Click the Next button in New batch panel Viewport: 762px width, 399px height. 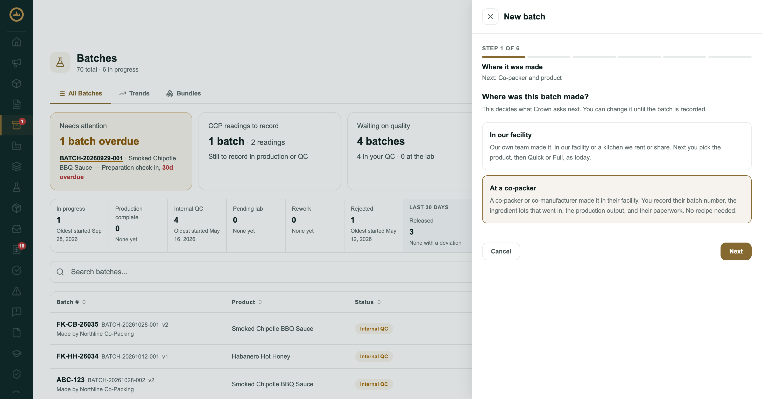tap(736, 251)
